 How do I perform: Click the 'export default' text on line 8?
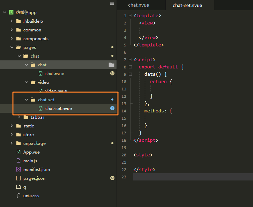(x=158, y=67)
